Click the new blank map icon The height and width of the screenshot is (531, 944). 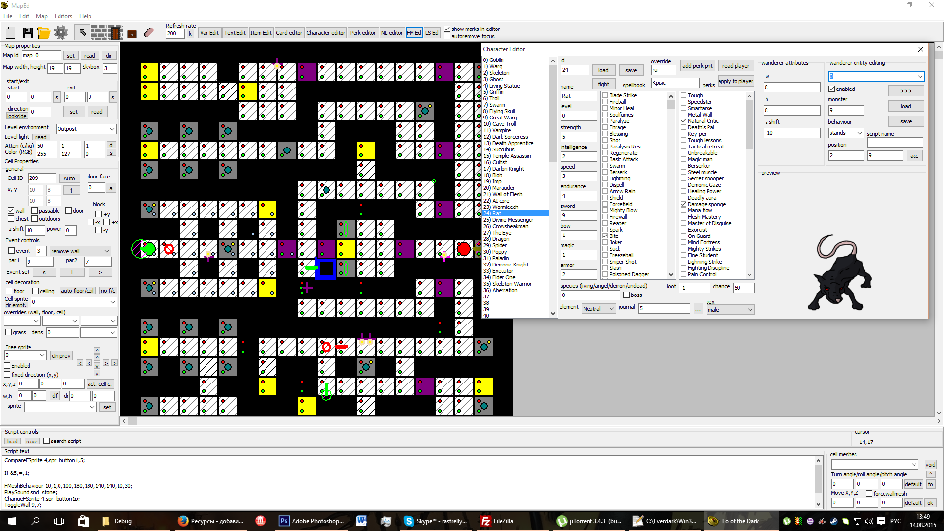point(11,33)
